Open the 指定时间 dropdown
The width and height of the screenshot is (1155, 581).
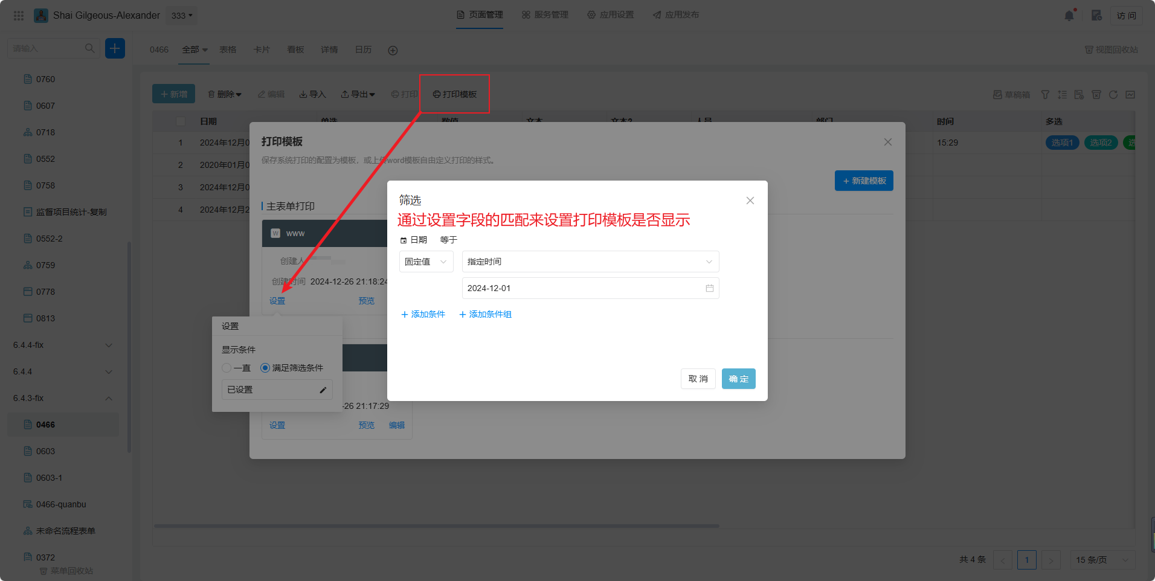590,262
